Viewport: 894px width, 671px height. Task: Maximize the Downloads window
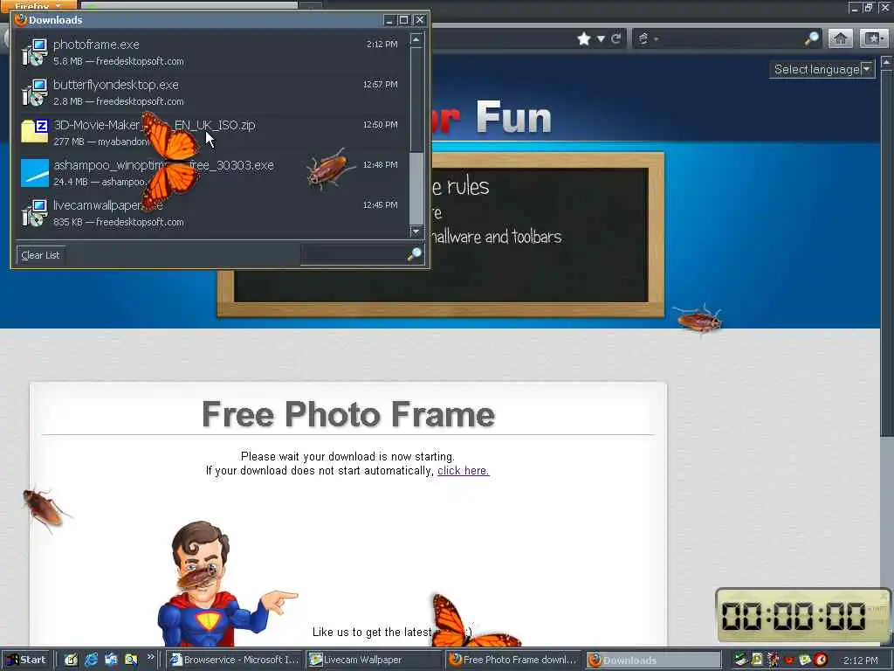403,20
